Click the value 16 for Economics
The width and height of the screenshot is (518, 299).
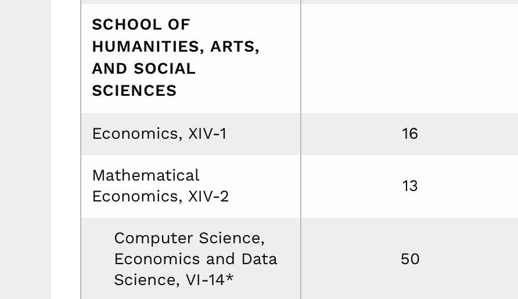point(409,134)
